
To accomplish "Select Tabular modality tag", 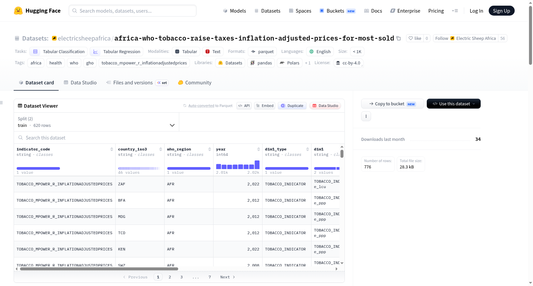I will (186, 51).
